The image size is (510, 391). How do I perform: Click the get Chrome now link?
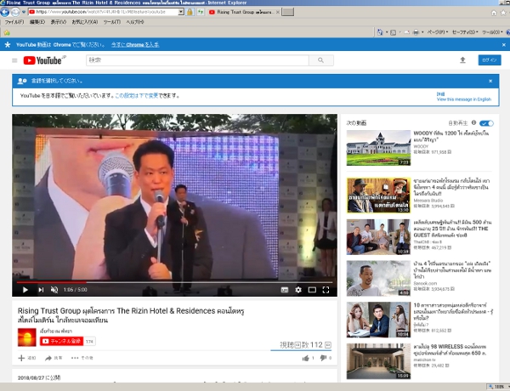click(135, 44)
